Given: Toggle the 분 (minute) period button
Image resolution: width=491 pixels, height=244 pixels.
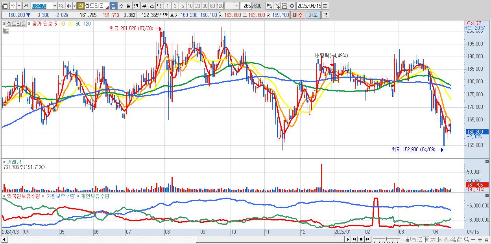Looking at the screenshot, I should [x=144, y=6].
